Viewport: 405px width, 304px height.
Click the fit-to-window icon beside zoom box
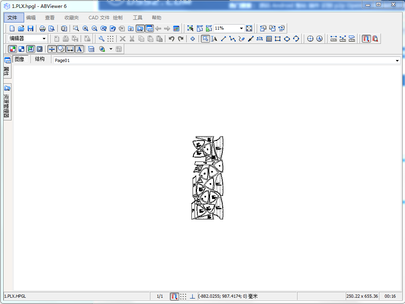249,28
